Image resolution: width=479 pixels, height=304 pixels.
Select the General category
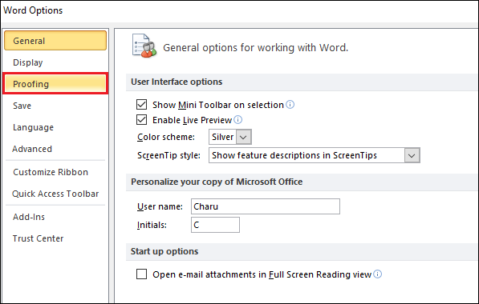tap(55, 41)
